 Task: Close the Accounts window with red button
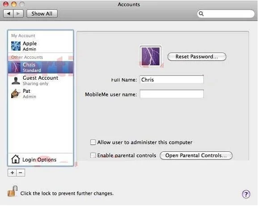(6, 4)
